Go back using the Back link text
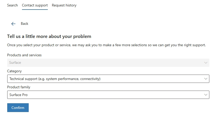The width and height of the screenshot is (222, 127). pyautogui.click(x=25, y=24)
